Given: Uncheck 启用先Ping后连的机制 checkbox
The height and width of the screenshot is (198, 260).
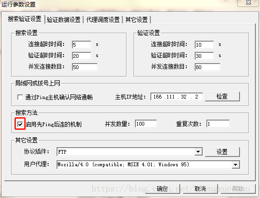Looking at the screenshot, I should click(20, 124).
